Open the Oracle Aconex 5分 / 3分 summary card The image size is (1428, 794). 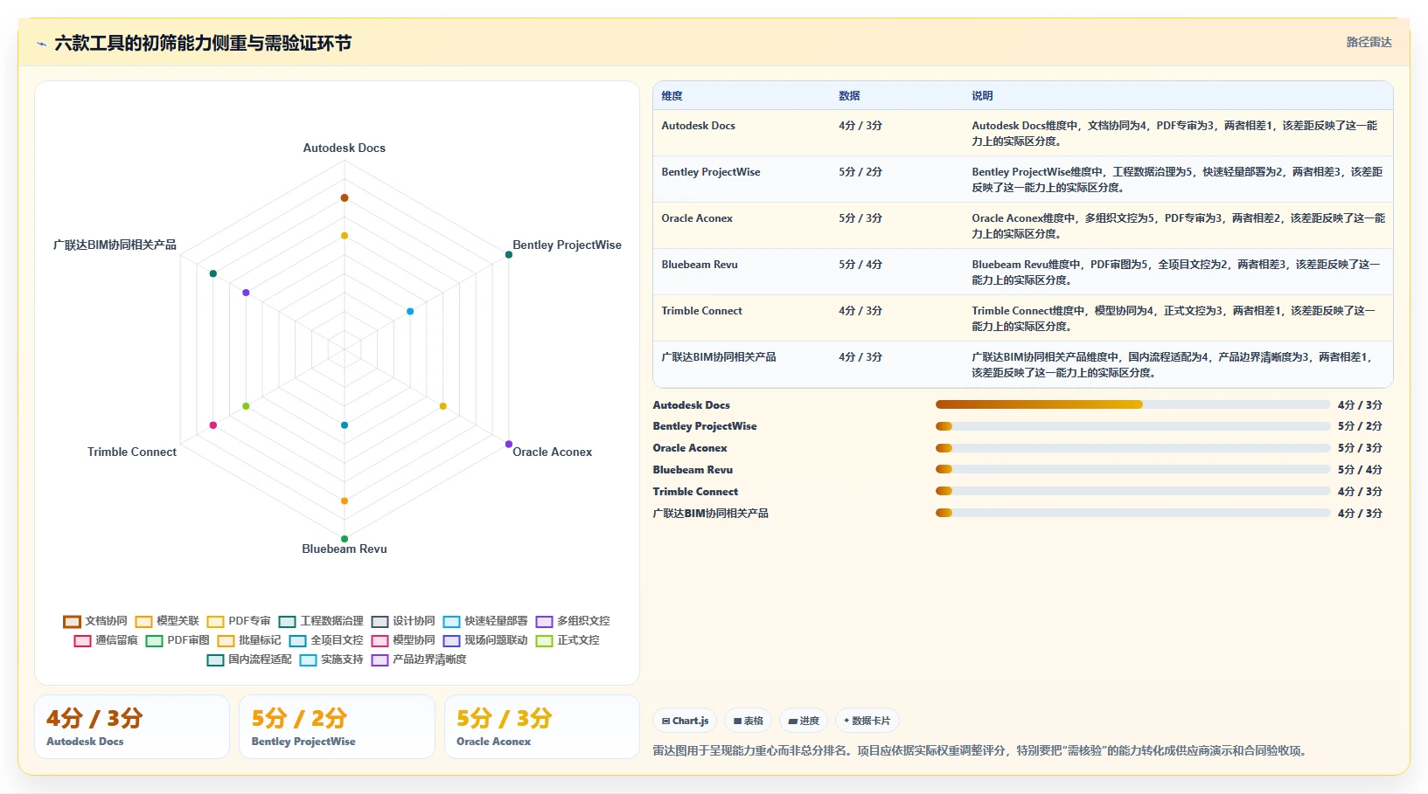542,727
